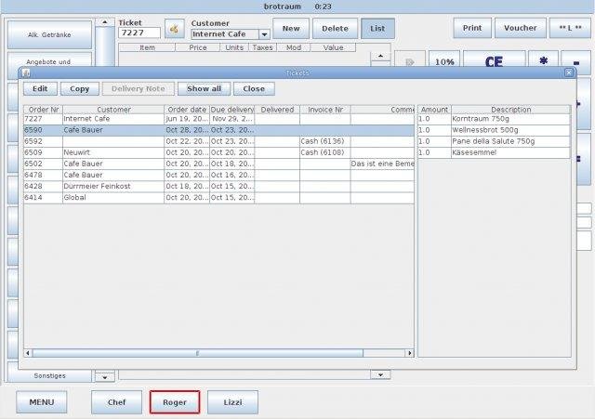Click the Delete ticket button
The width and height of the screenshot is (595, 419).
335,29
